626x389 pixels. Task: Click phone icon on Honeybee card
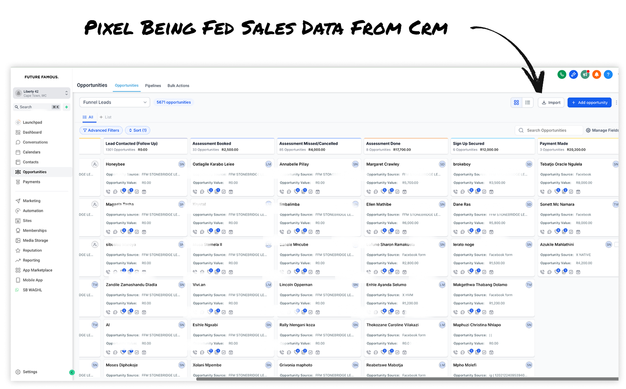coord(108,192)
